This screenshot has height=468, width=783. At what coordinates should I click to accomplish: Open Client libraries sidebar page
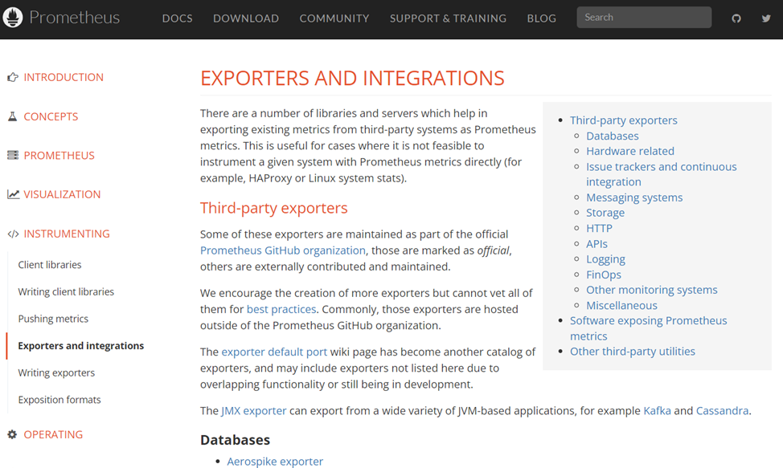coord(50,265)
